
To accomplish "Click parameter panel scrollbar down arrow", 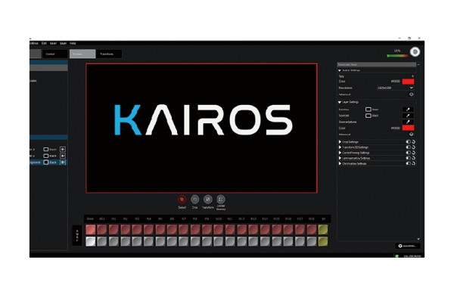I will (418, 239).
